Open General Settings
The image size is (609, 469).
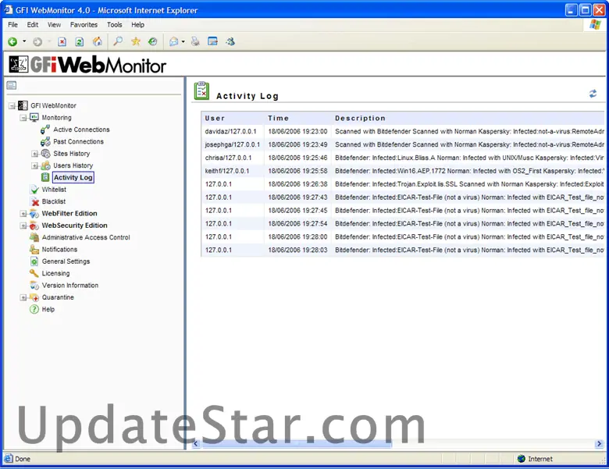pos(66,261)
